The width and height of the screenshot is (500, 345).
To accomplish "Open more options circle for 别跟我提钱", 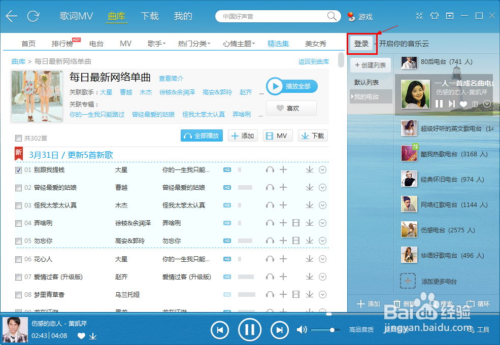I will click(x=323, y=169).
